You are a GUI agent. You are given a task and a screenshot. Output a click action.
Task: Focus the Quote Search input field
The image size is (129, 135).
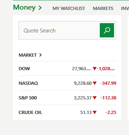click(59, 30)
